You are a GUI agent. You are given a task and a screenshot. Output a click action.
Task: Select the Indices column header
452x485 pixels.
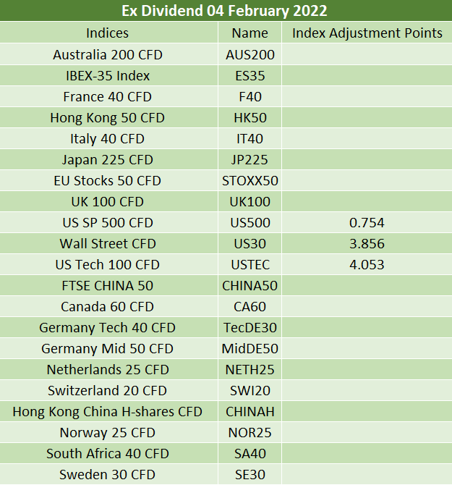[108, 33]
